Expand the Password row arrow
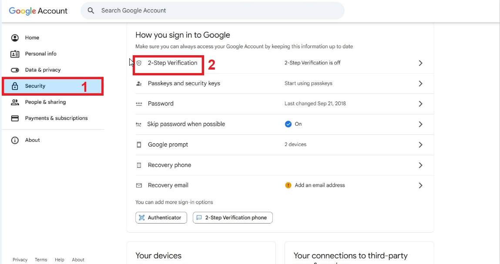This screenshot has height=264, width=500. pos(420,104)
